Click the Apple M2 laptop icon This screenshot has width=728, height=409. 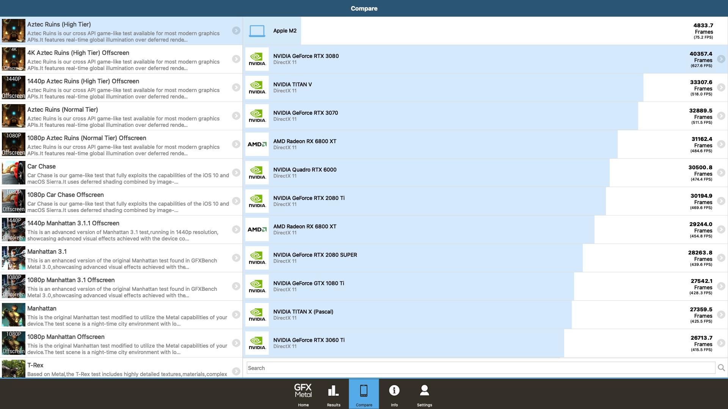257,31
